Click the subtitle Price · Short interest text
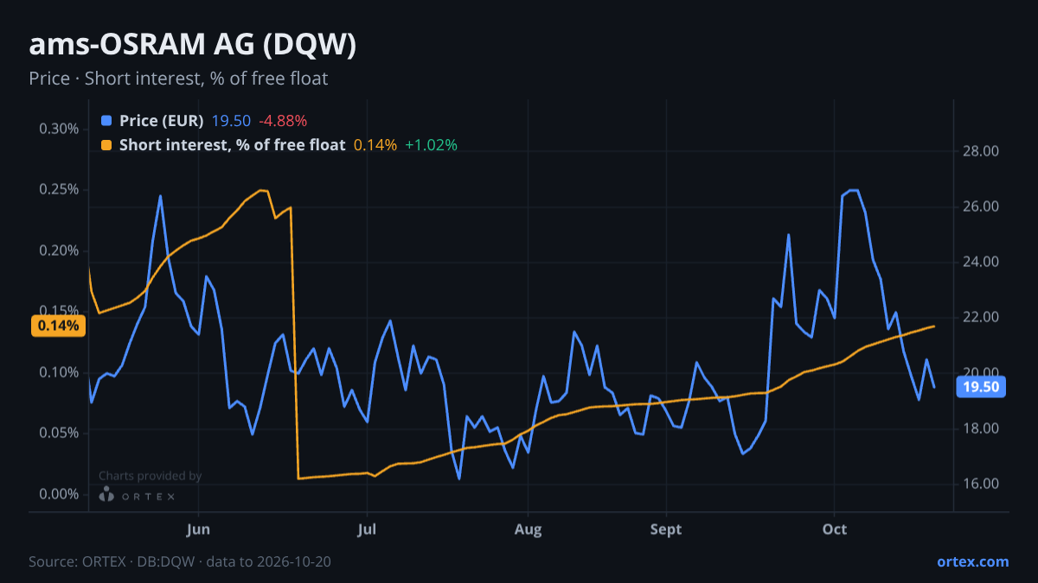The height and width of the screenshot is (583, 1038). coord(178,79)
